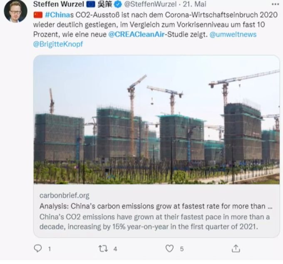Viewport: 283px width, 264px height.
Task: Click the China flag emoji
Action: pos(38,15)
